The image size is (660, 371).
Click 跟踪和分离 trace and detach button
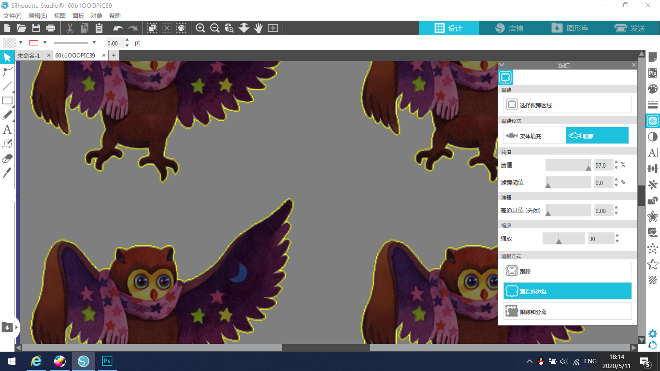pyautogui.click(x=568, y=312)
